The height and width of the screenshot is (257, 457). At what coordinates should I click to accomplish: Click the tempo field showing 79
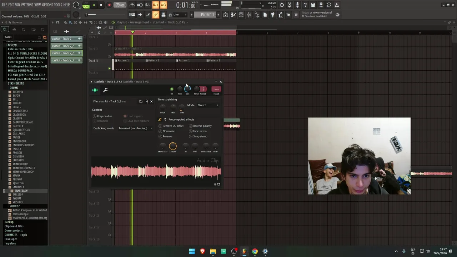(x=120, y=5)
